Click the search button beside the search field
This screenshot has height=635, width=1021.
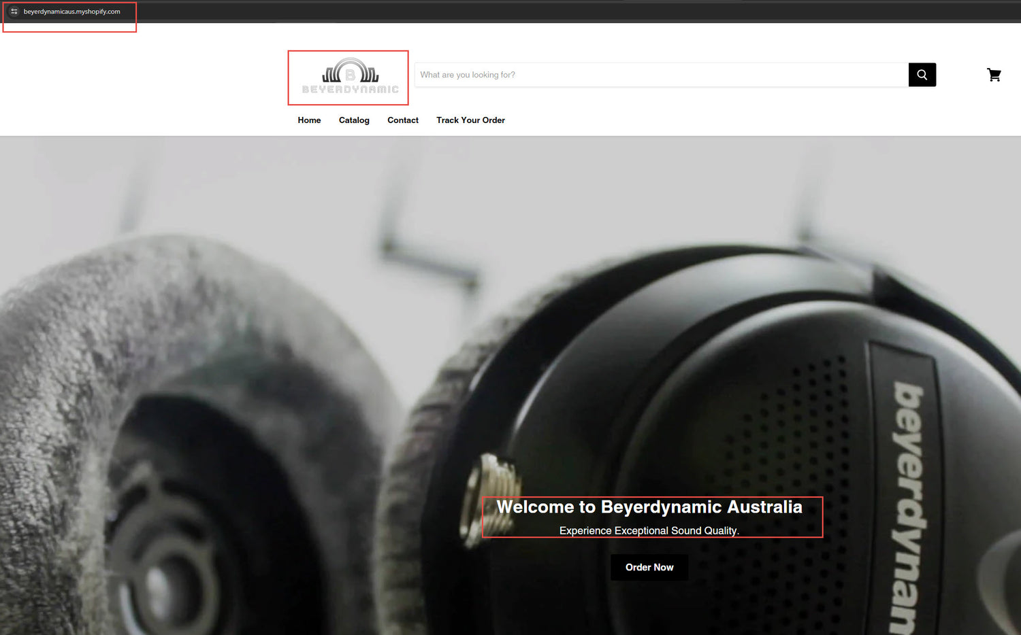(x=922, y=75)
